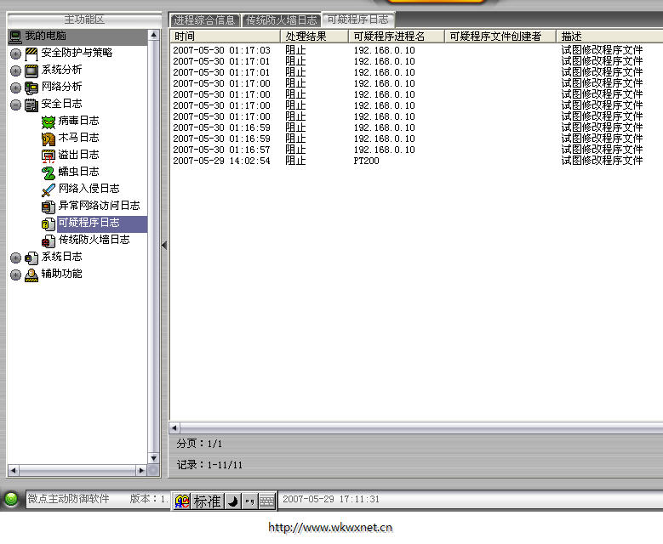Select the 传统防火墙日志 tree item

[x=94, y=240]
